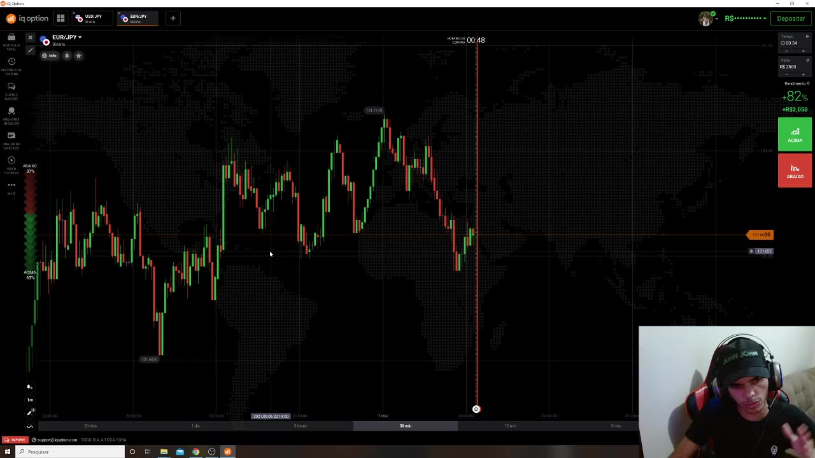The image size is (815, 458).
Task: Click the orange current price label
Action: [760, 235]
